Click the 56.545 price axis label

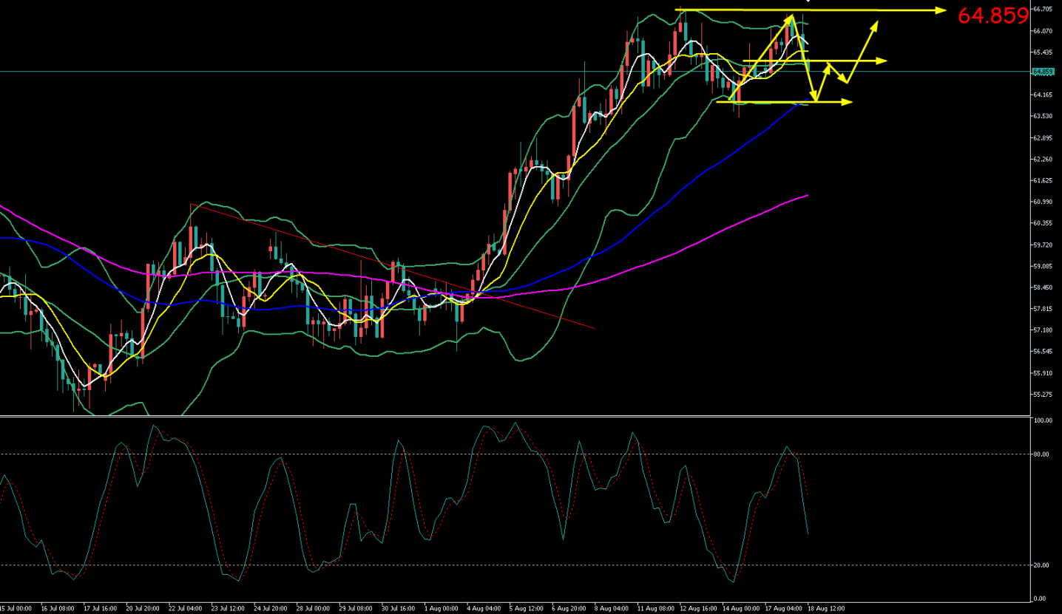pos(1043,351)
